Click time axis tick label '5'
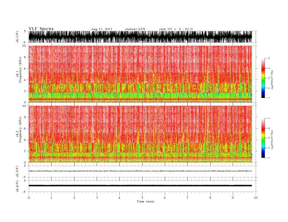The image size is (288, 222). 142,198
